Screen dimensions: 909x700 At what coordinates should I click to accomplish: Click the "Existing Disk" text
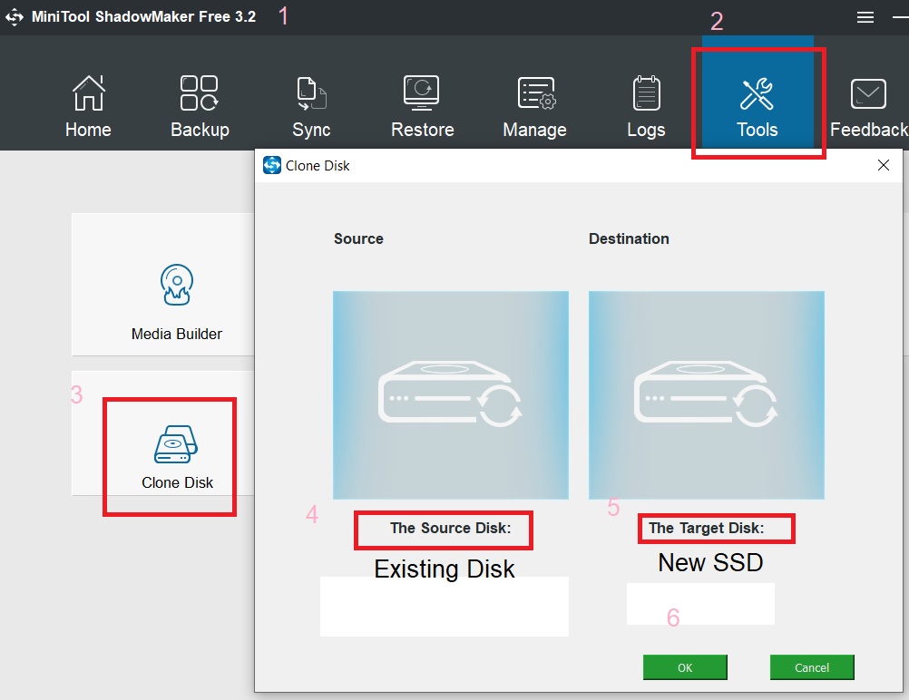click(x=444, y=569)
